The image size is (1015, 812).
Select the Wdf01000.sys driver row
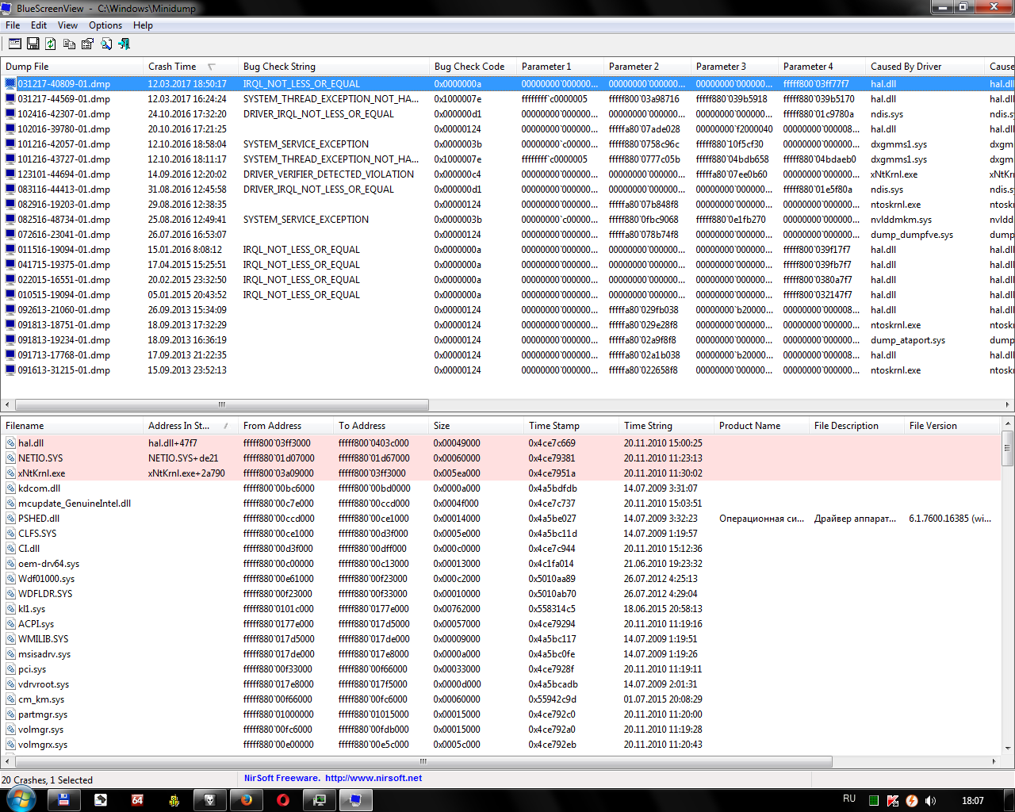pos(500,578)
